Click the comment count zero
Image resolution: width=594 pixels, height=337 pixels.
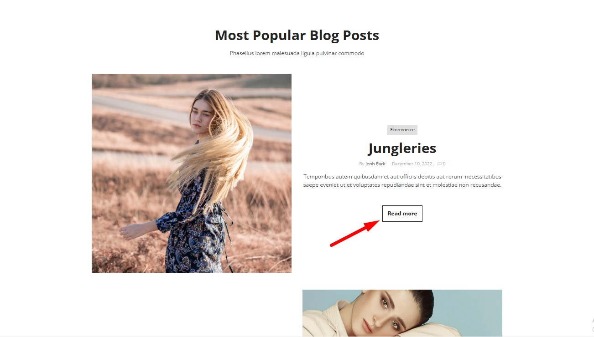(444, 164)
